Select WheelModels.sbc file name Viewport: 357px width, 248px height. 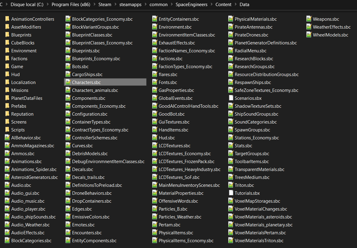tap(330, 35)
